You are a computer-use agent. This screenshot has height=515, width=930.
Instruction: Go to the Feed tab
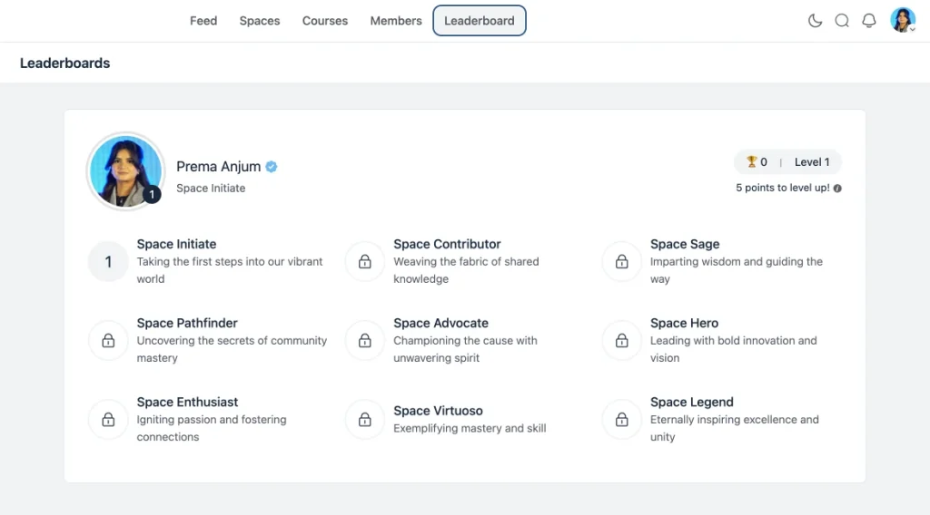(x=203, y=21)
